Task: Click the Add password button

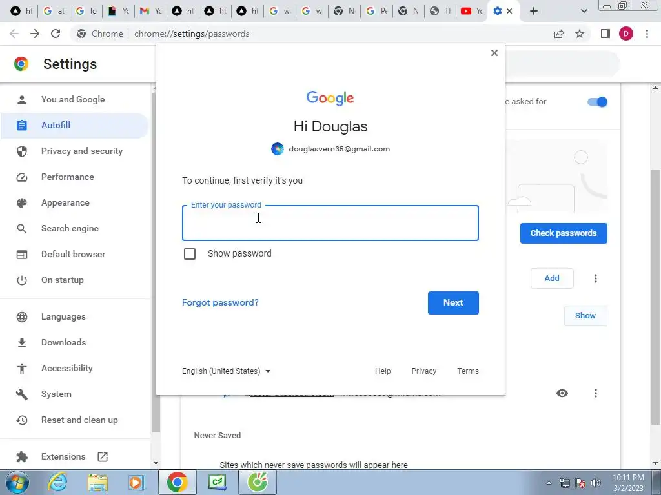Action: [x=552, y=278]
